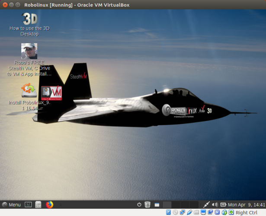The image size is (266, 216).
Task: Click the VirtualBox display monitor icon
Action: click(x=203, y=212)
